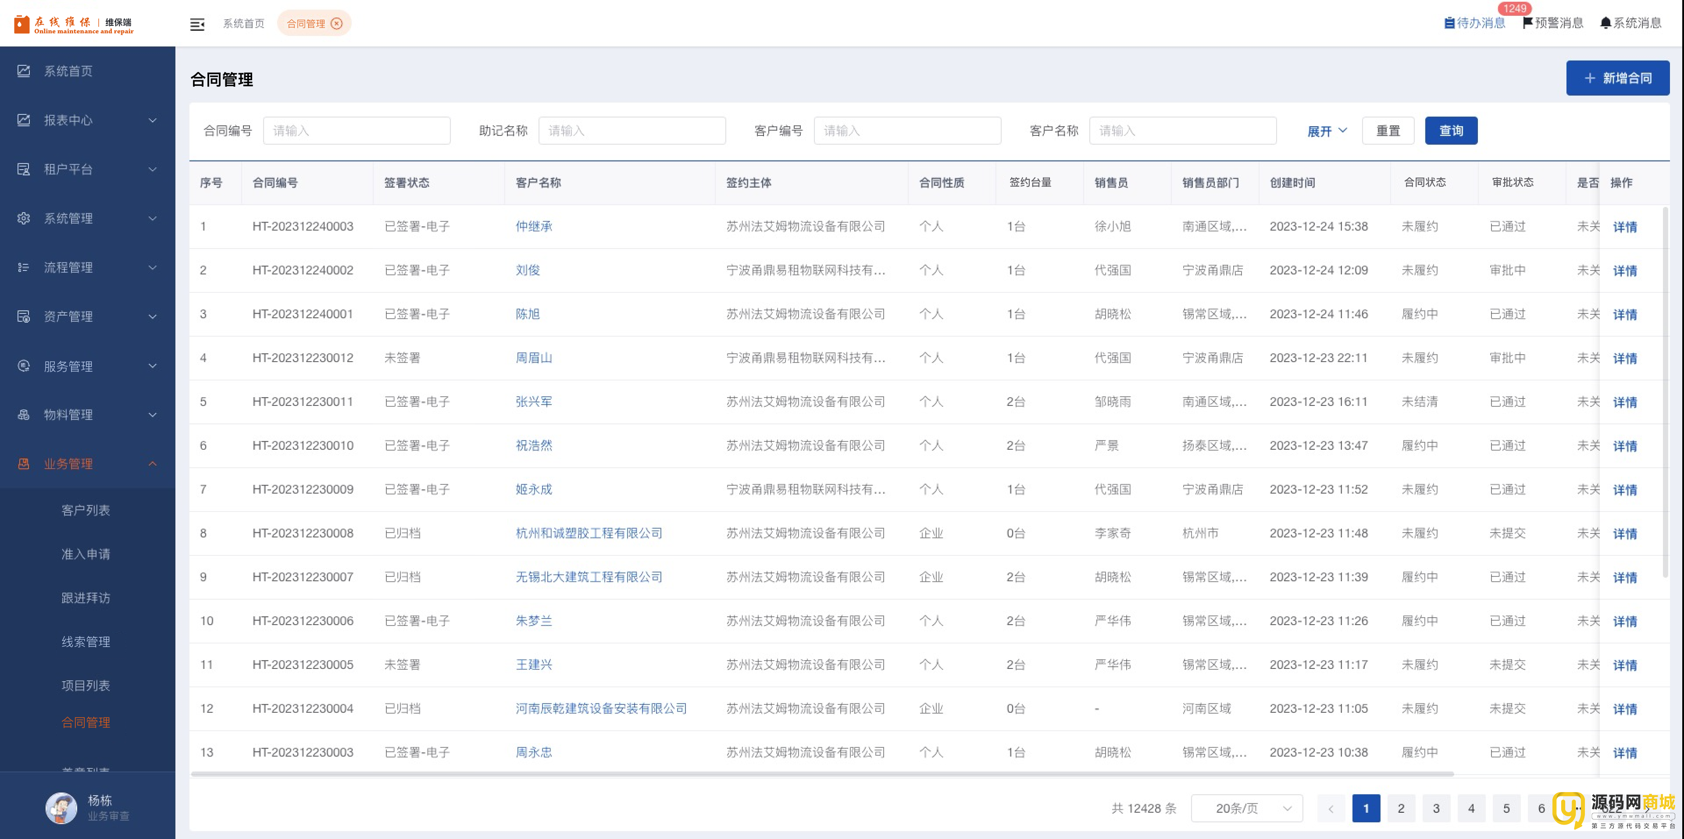
Task: Close the 合同管理 tab with its x icon
Action: point(337,24)
